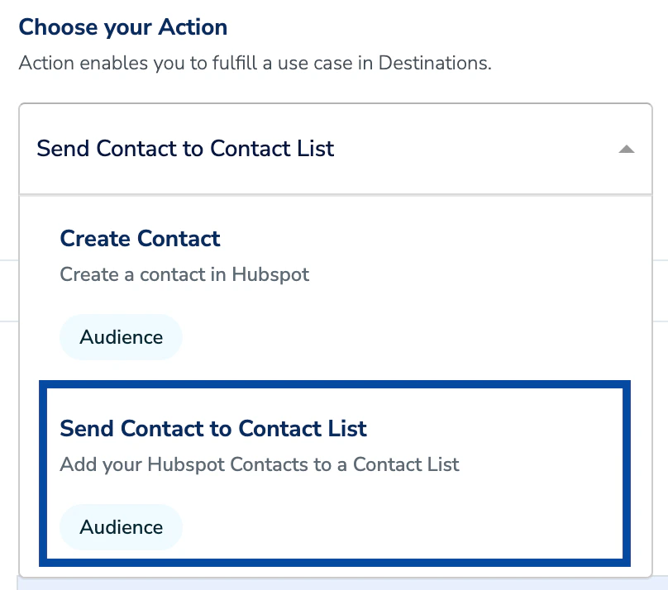Click the bold Send Contact to Contact List option title
The image size is (668, 590).
[213, 428]
